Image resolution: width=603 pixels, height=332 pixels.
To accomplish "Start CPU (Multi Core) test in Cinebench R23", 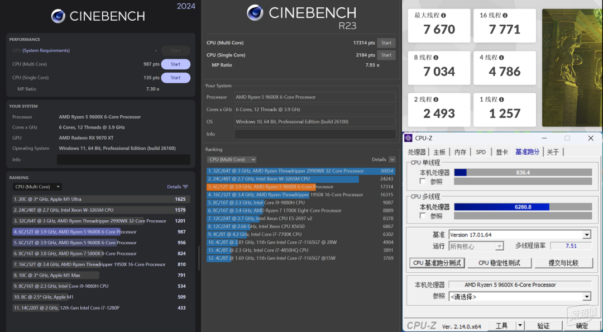I will (x=386, y=42).
